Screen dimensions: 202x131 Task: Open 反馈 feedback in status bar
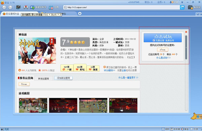pyautogui.click(x=194, y=129)
